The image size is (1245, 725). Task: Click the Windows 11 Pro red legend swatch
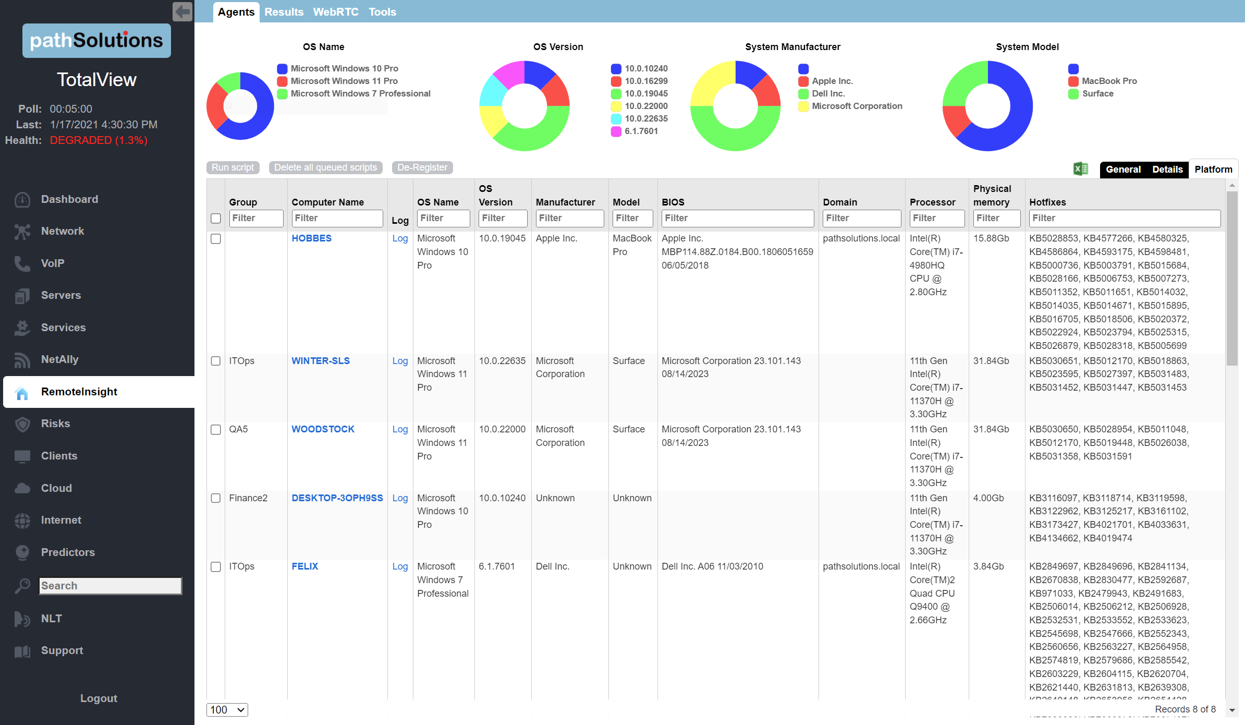pos(282,81)
